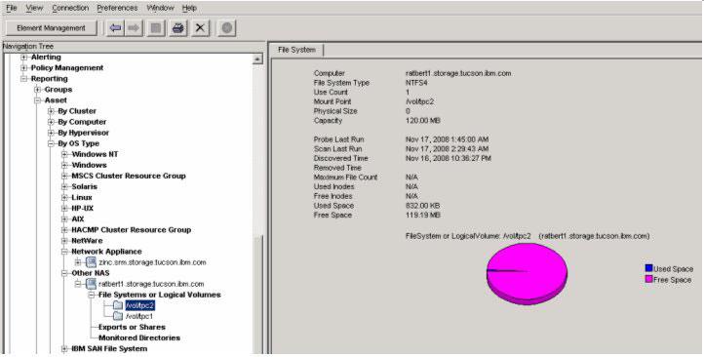This screenshot has width=704, height=357.
Task: Click the magenta Free Space legend swatch
Action: (x=648, y=279)
